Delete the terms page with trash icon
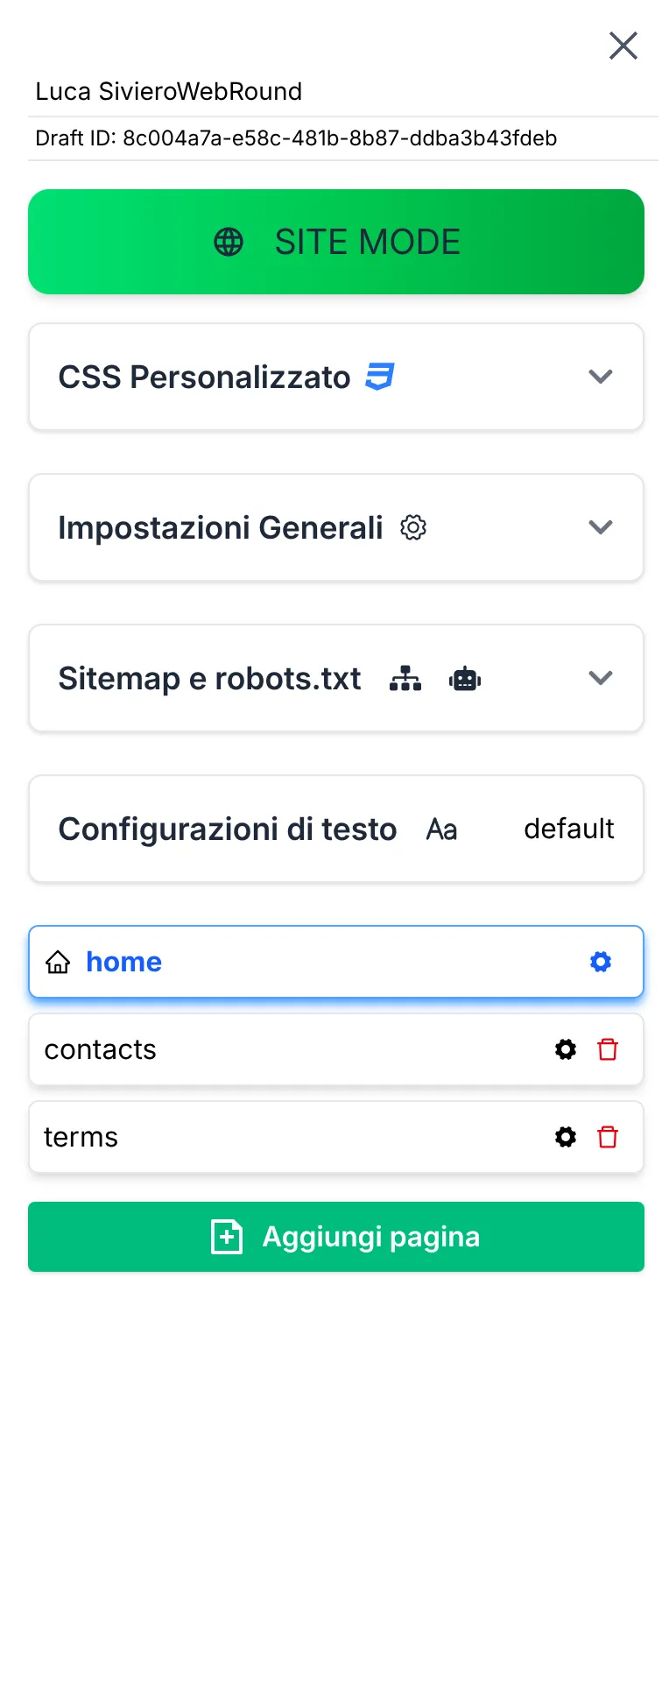This screenshot has width=669, height=1694. click(x=608, y=1137)
